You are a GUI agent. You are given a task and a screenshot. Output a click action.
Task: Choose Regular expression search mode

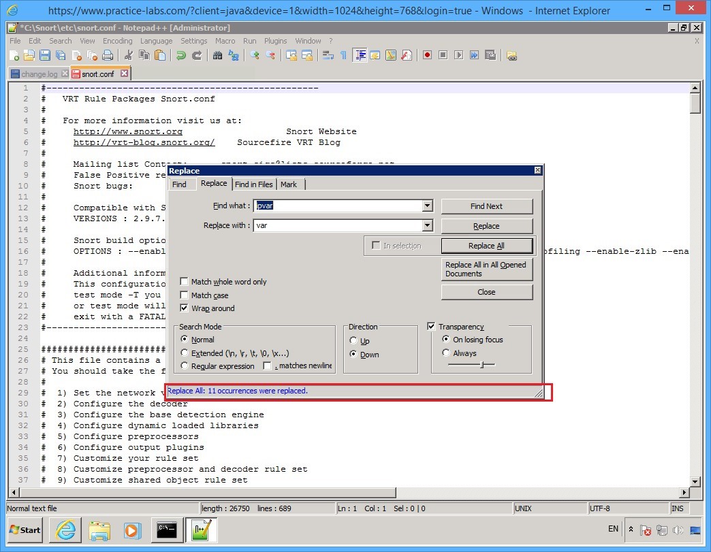(x=184, y=366)
